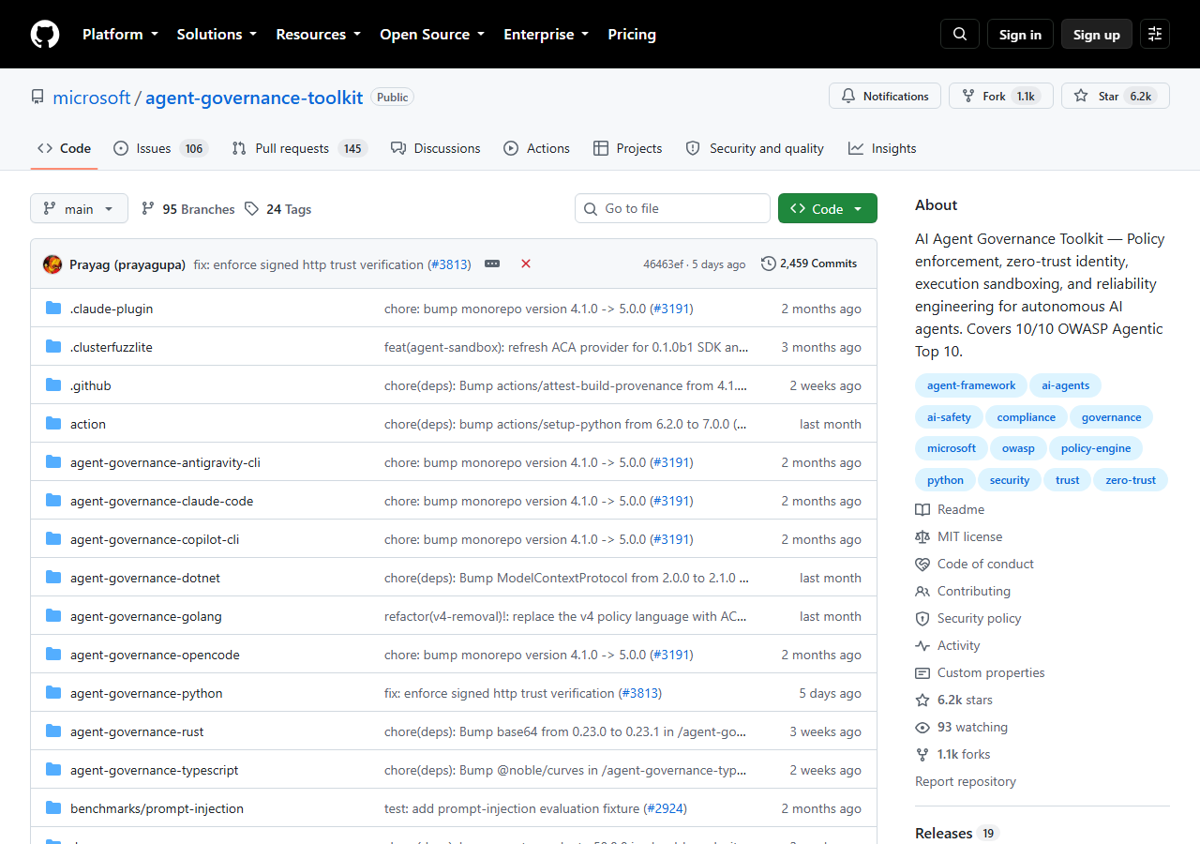
Task: Open the Insights tab
Action: 882,148
